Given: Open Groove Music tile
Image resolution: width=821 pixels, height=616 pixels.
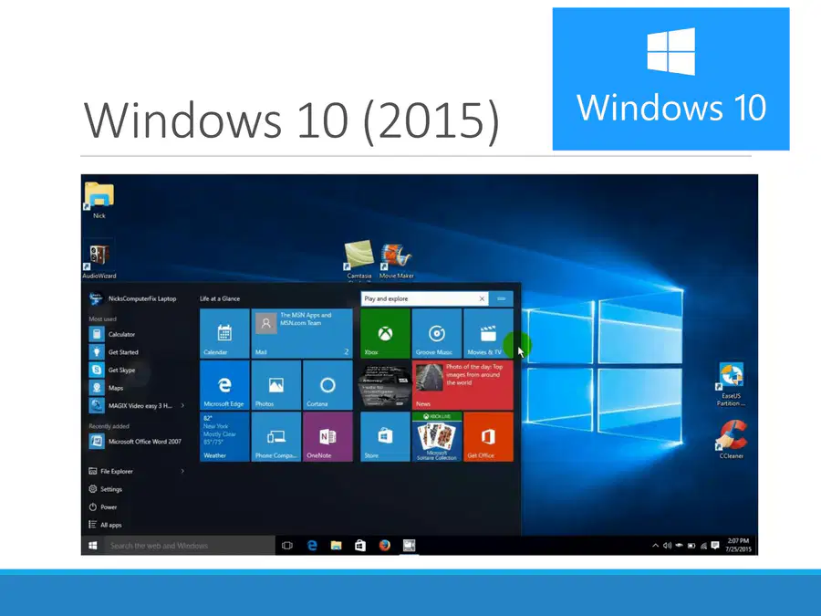Looking at the screenshot, I should point(437,333).
